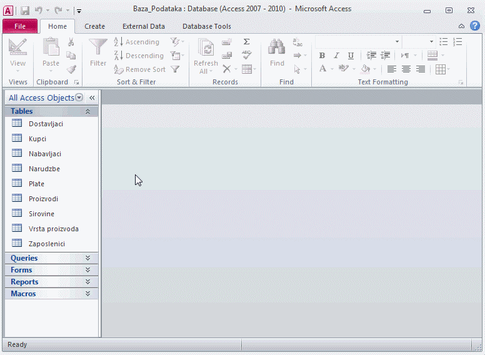485x355 pixels.
Task: Click the Cut scissors icon
Action: pyautogui.click(x=71, y=42)
